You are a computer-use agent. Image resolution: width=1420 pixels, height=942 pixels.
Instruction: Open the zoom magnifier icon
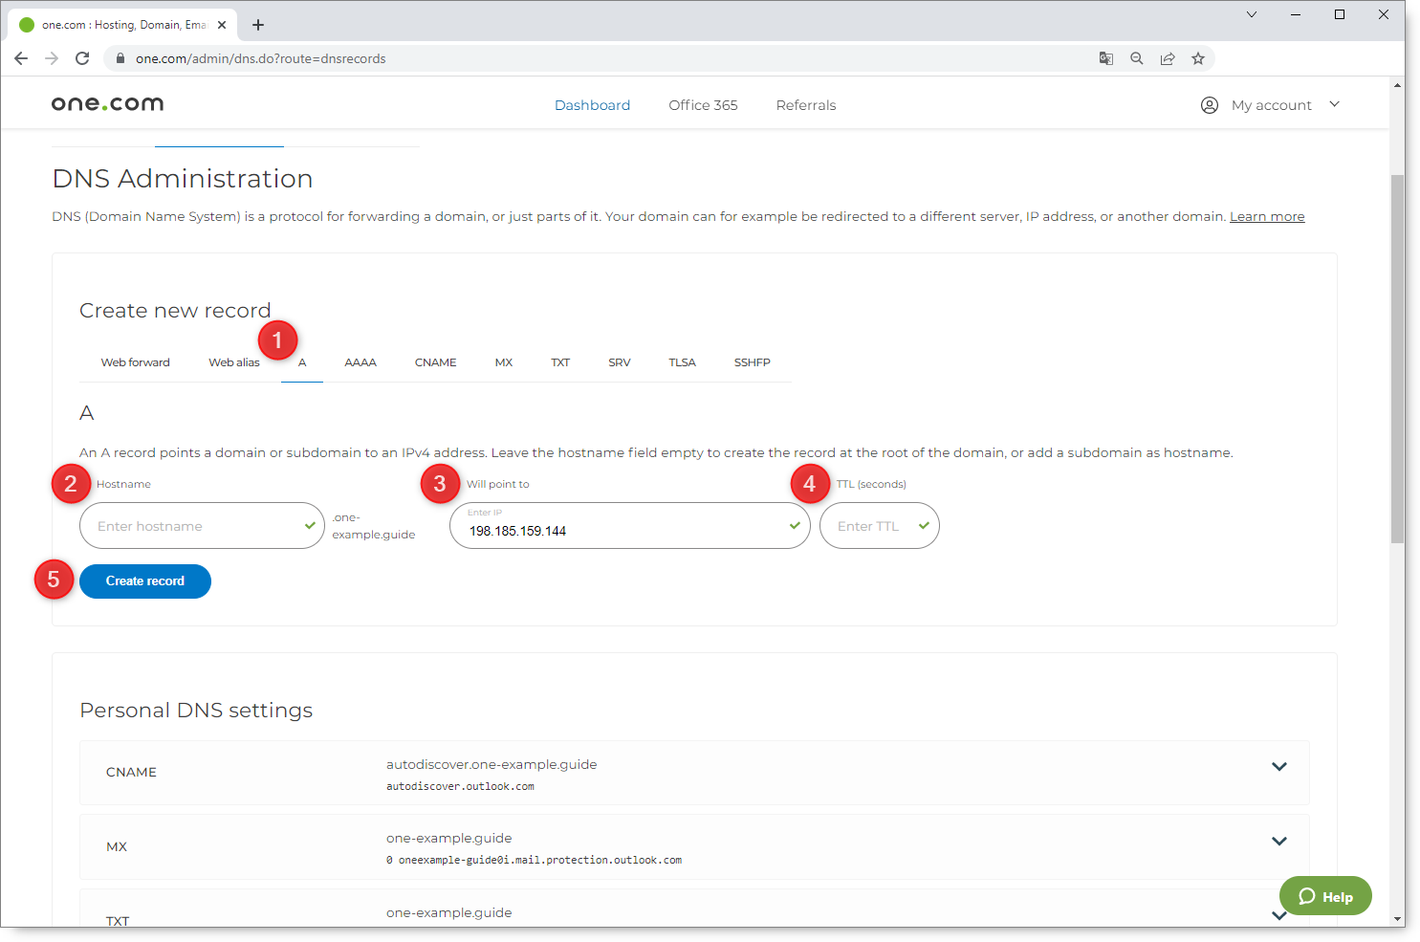tap(1136, 58)
